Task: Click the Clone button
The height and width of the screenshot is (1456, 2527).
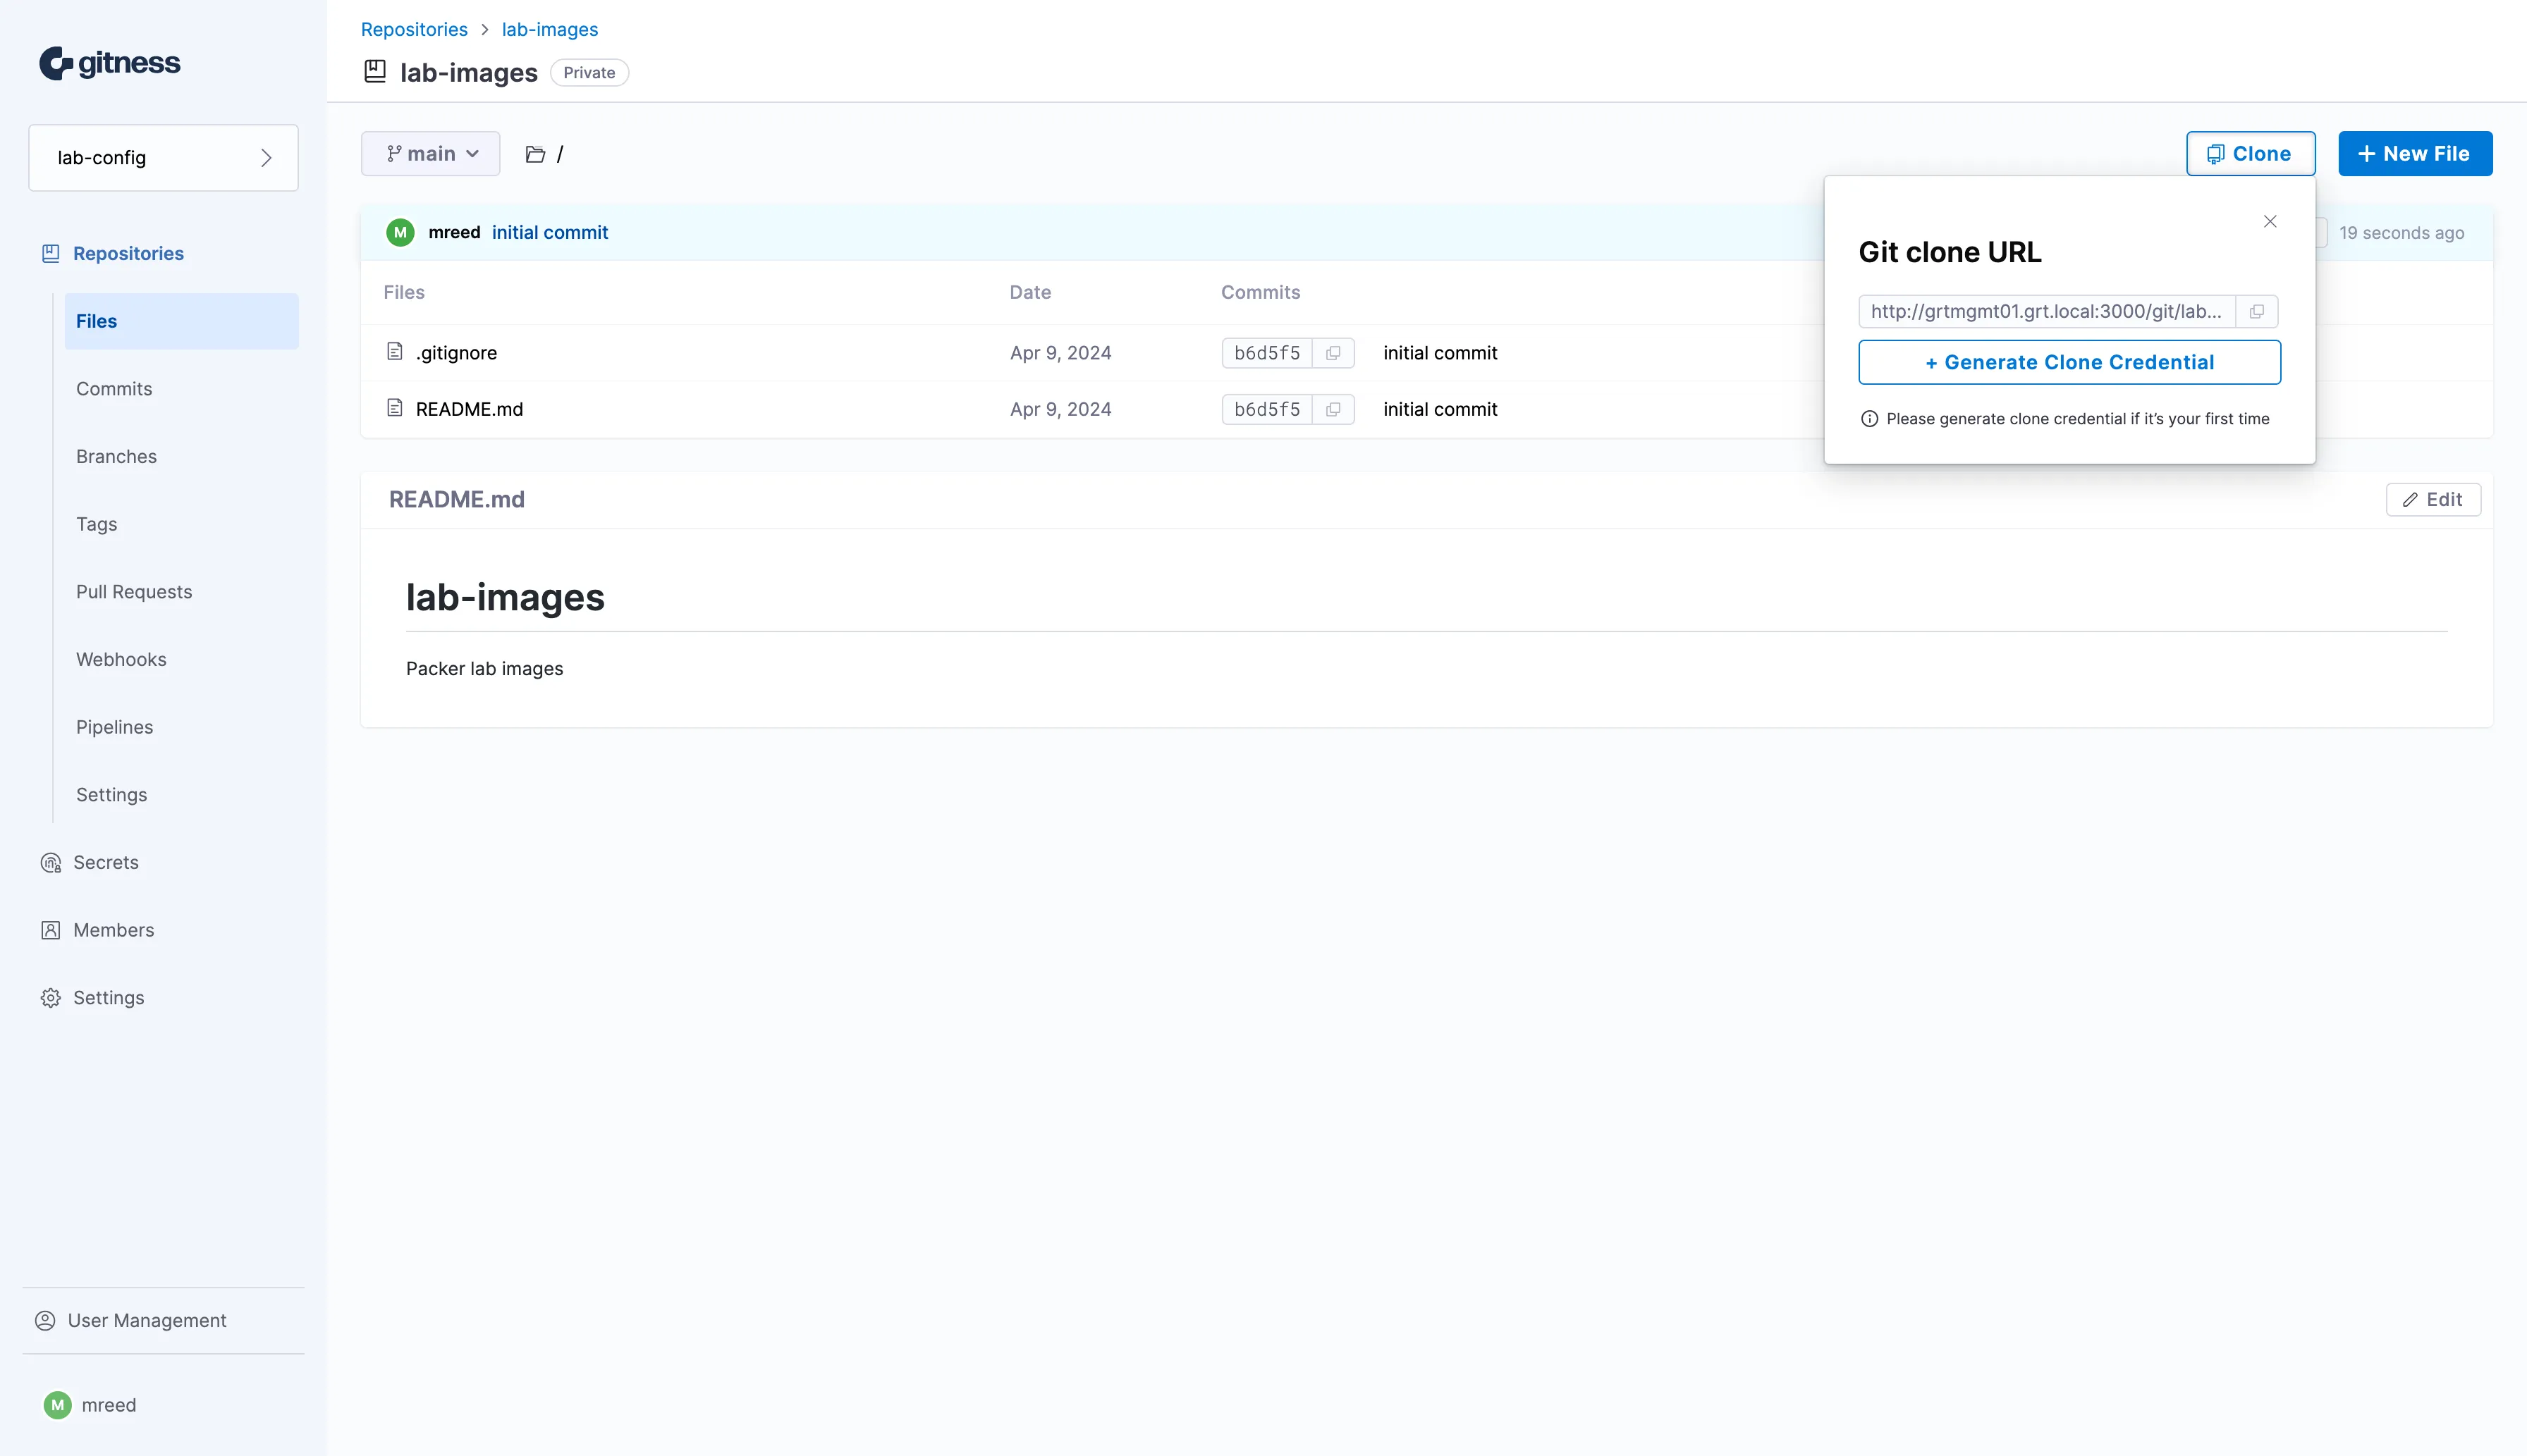Action: point(2250,154)
